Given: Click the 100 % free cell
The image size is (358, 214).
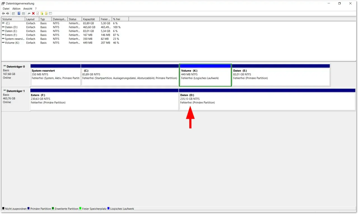Looking at the screenshot, I should click(x=117, y=27).
